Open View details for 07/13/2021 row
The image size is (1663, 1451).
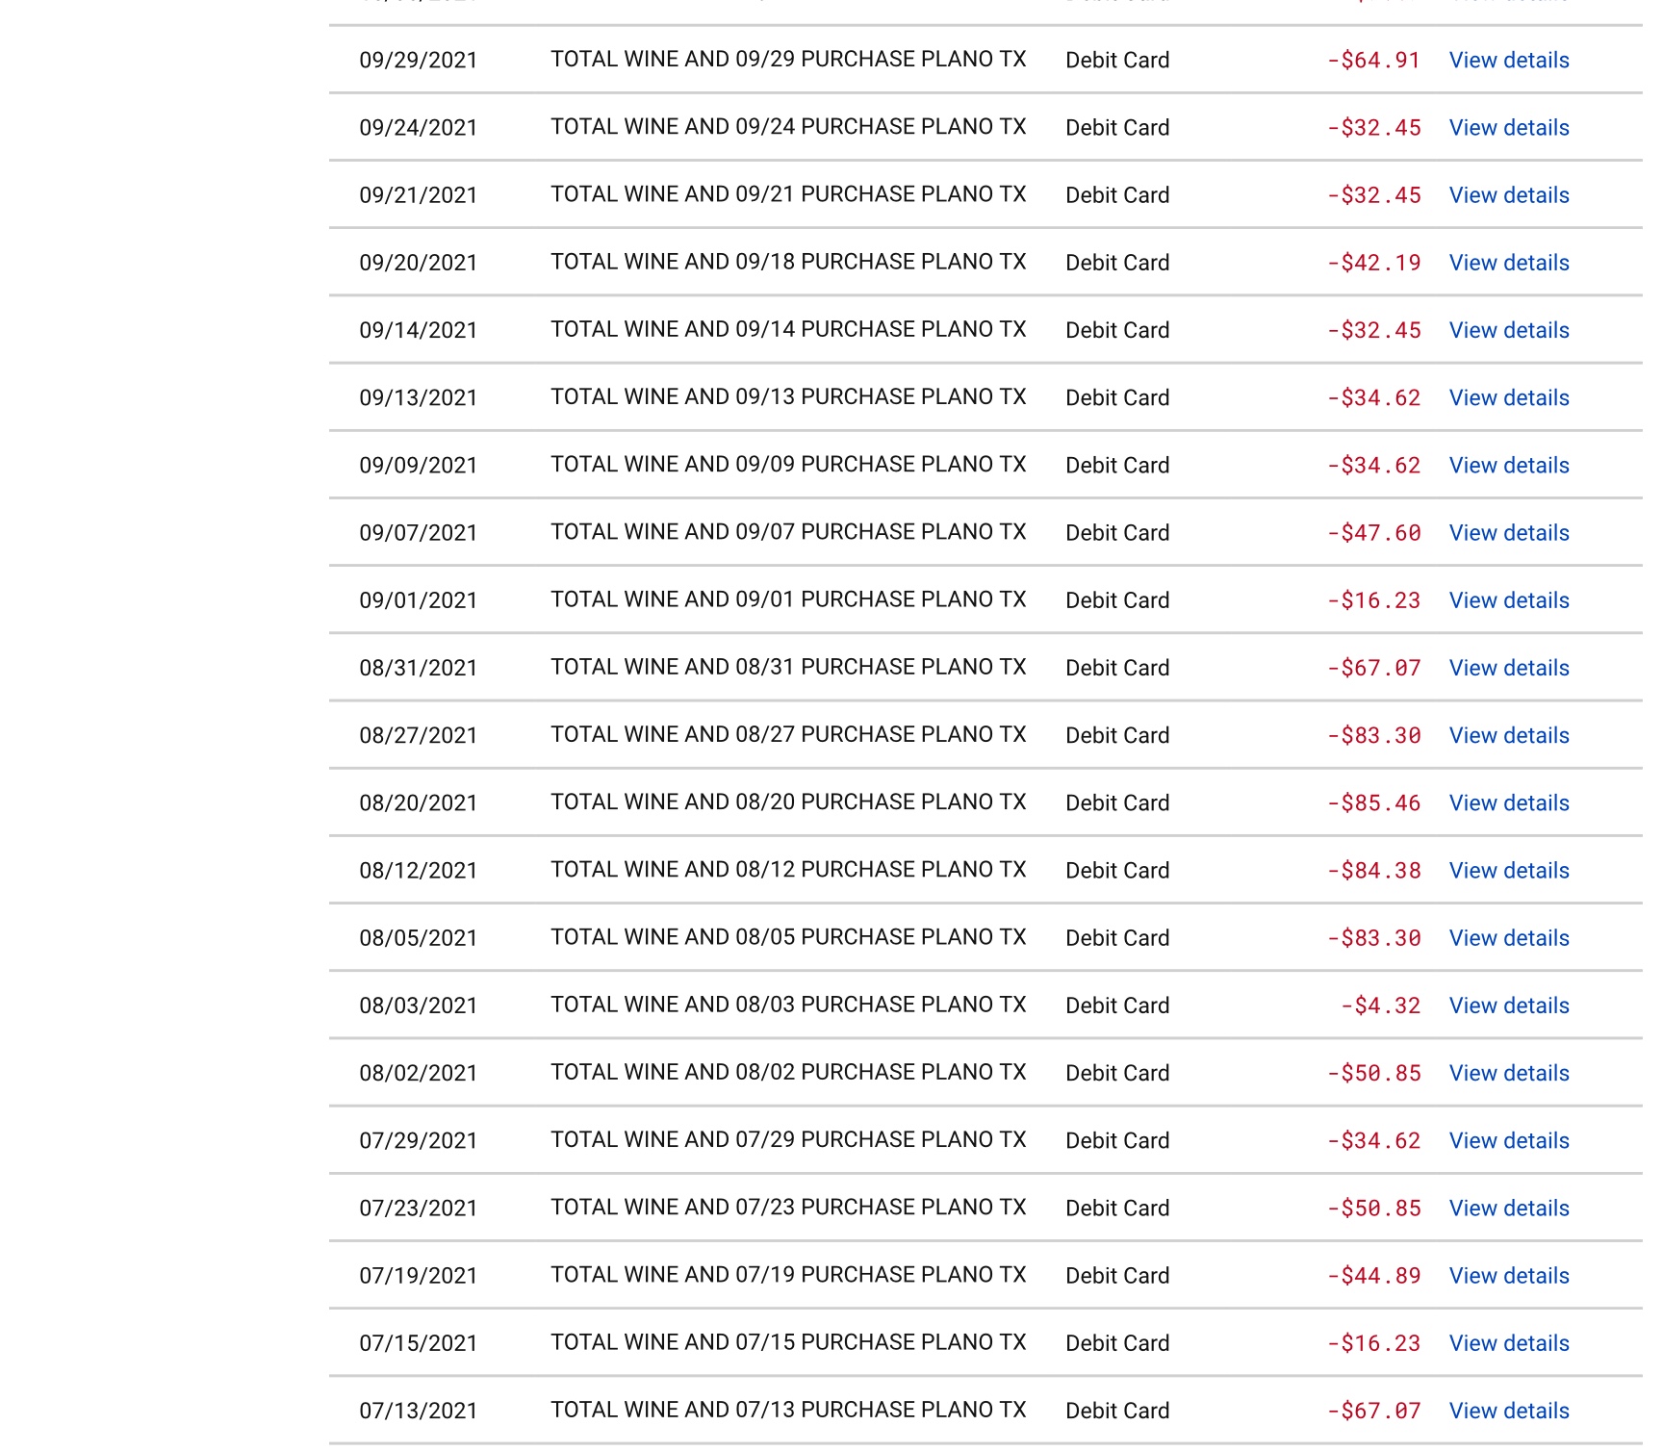pos(1508,1411)
